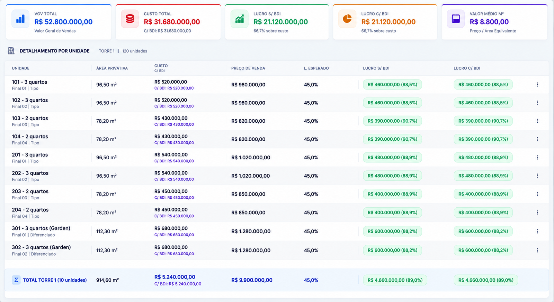554x302 pixels.
Task: Click the total profit badge R$ 4.660.000,00 S/ BDI
Action: (x=395, y=280)
